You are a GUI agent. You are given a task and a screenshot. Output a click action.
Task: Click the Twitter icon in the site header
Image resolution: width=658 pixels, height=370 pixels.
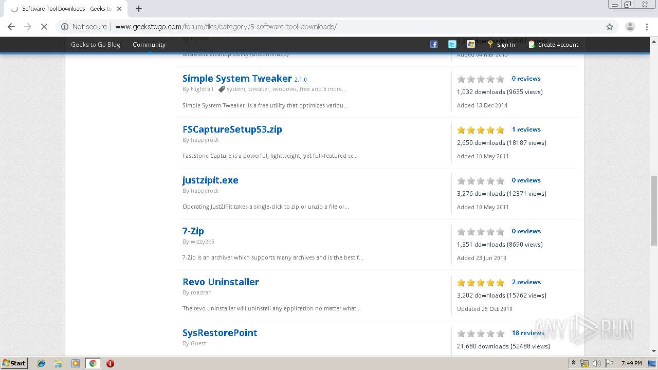(452, 44)
